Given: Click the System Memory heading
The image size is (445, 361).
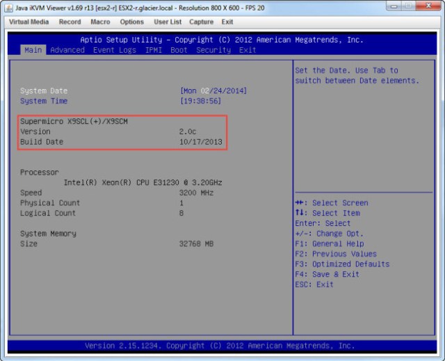Looking at the screenshot, I should tap(48, 234).
